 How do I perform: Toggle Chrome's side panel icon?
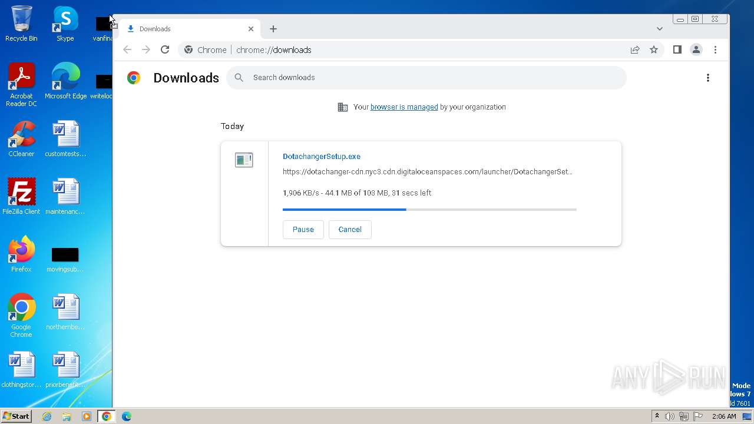[x=677, y=50]
